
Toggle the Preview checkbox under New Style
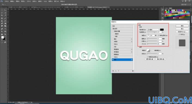pyautogui.click(x=179, y=35)
